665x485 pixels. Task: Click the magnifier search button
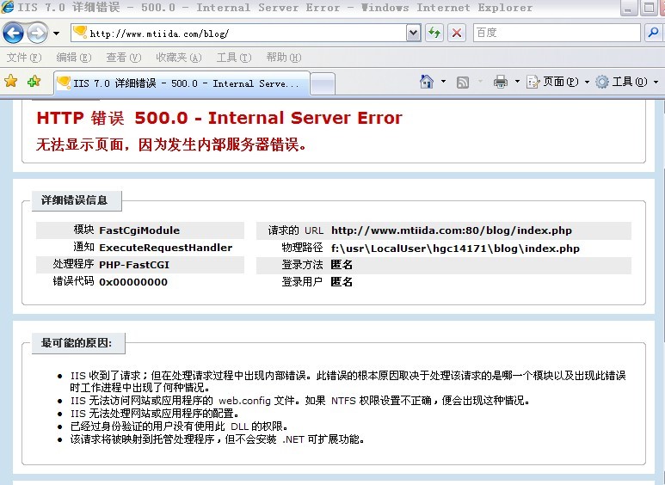pyautogui.click(x=653, y=33)
